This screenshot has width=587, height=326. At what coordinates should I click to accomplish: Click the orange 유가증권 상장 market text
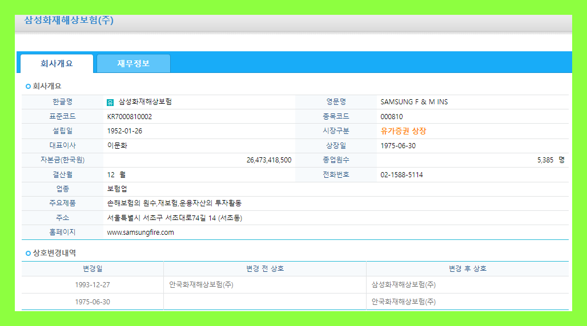pos(403,131)
